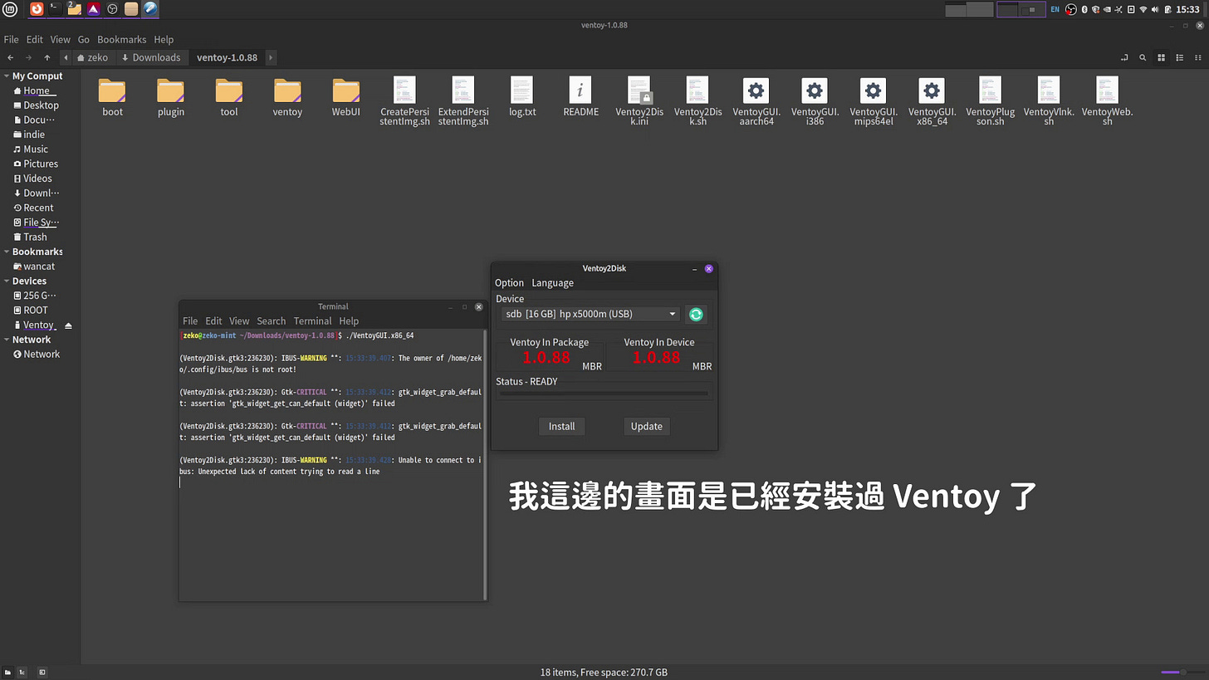Collapse My Computer sidebar section
The width and height of the screenshot is (1209, 680).
pyautogui.click(x=7, y=76)
